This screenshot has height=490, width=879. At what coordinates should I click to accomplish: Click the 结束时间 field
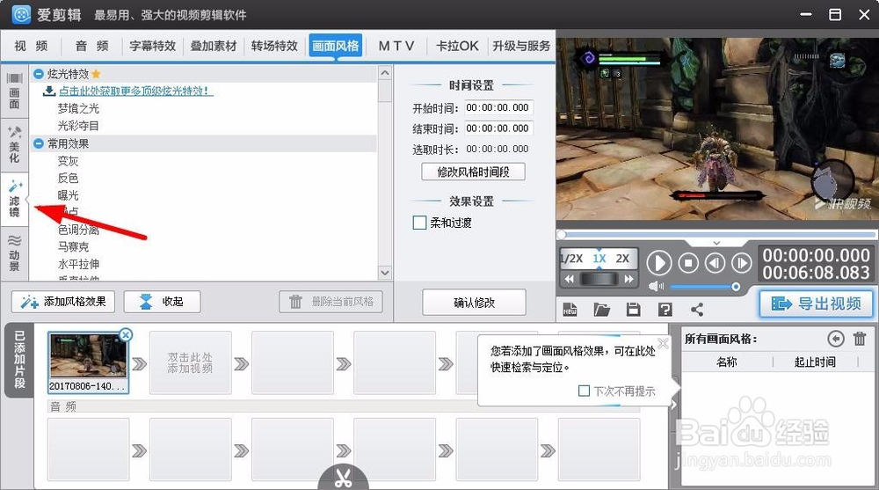click(x=498, y=128)
